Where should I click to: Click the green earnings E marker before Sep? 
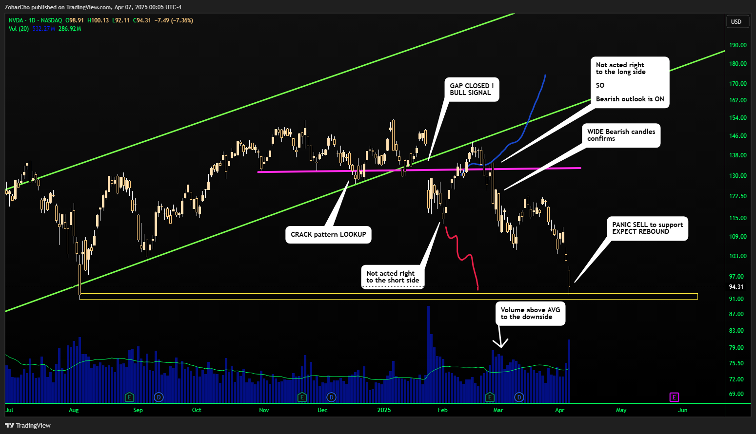point(129,397)
